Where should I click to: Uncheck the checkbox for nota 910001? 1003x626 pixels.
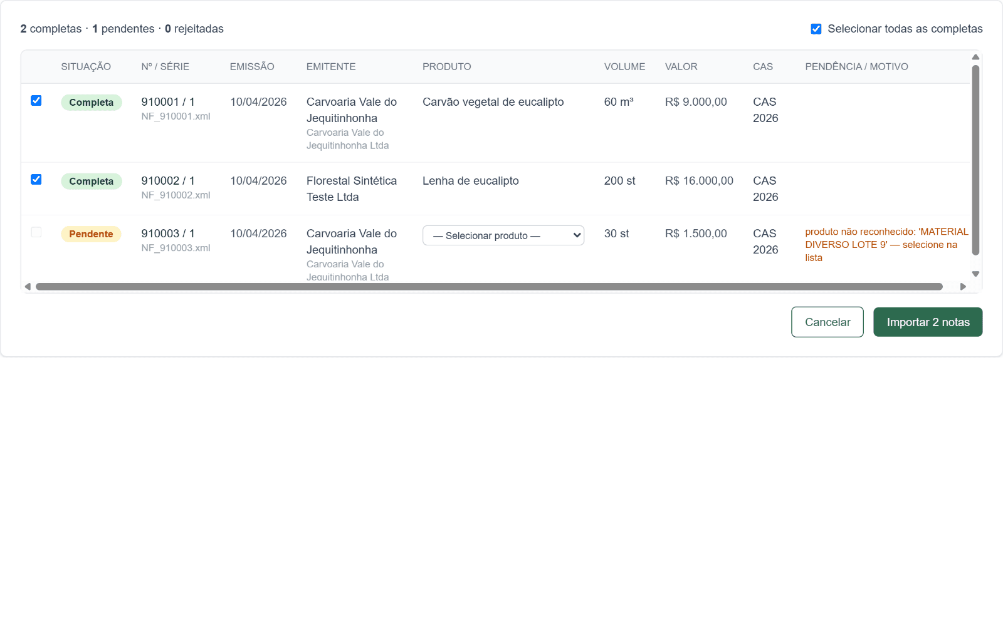pos(36,101)
